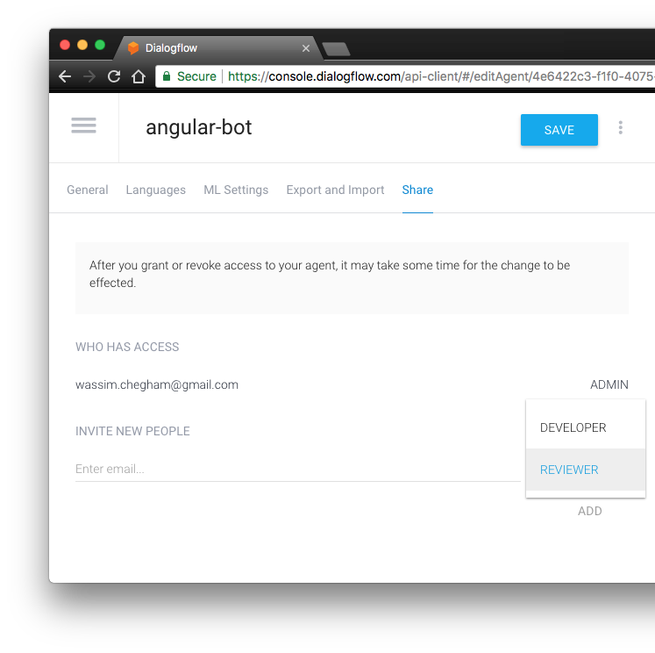This screenshot has width=655, height=653.
Task: Minimize the window with the yellow button
Action: pyautogui.click(x=82, y=45)
